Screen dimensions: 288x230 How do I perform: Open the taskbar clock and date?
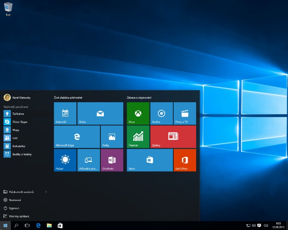pos(278,225)
